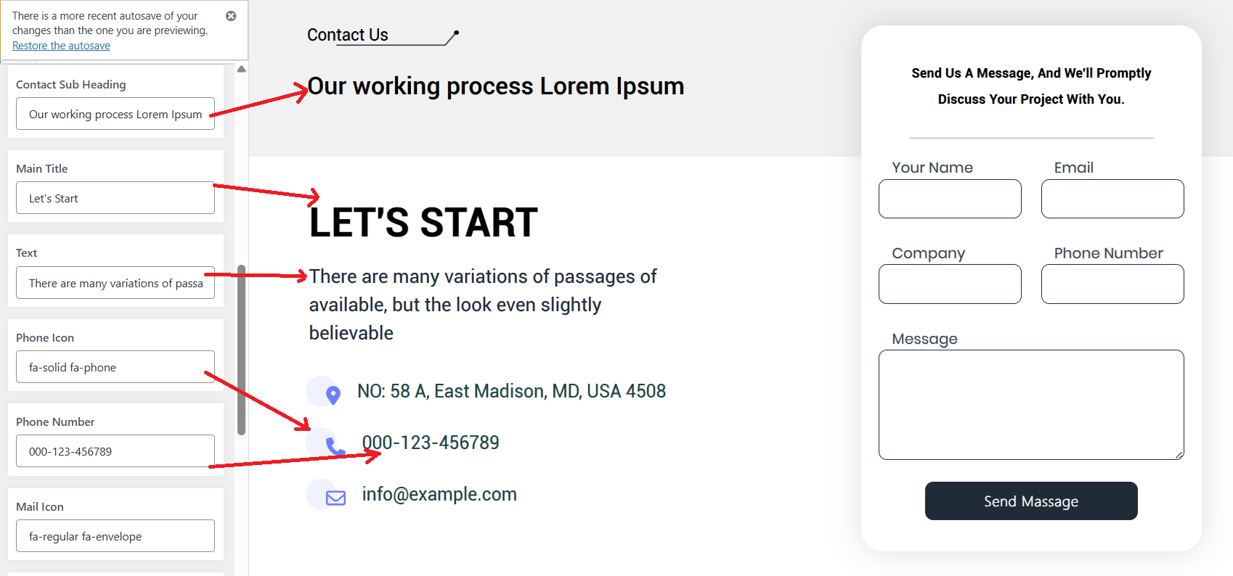
Task: Click the Main Title input field
Action: pyautogui.click(x=115, y=198)
